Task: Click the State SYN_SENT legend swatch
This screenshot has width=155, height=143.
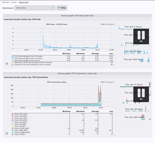Action: pyautogui.click(x=13, y=114)
